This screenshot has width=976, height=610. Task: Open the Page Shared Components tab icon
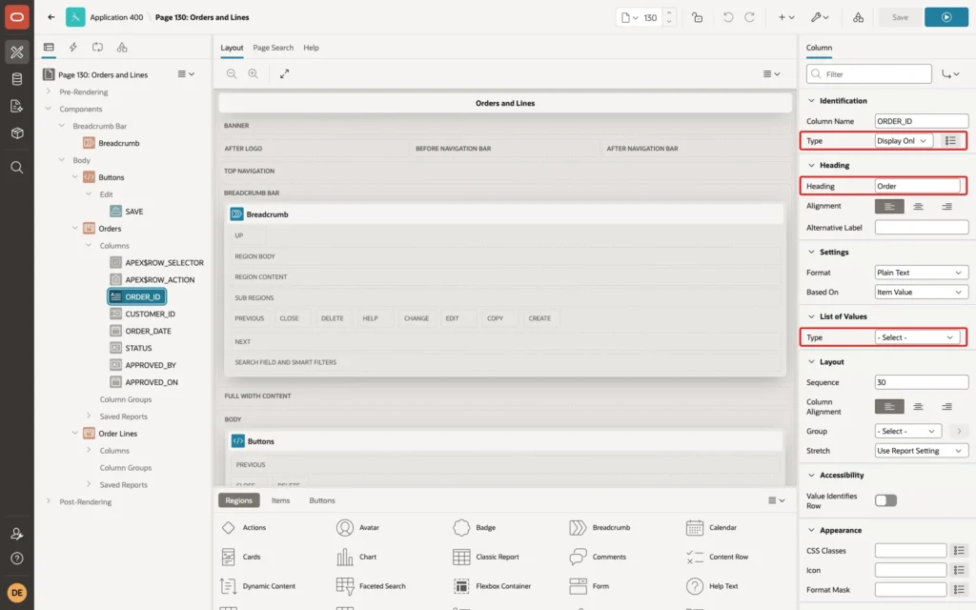pos(122,47)
